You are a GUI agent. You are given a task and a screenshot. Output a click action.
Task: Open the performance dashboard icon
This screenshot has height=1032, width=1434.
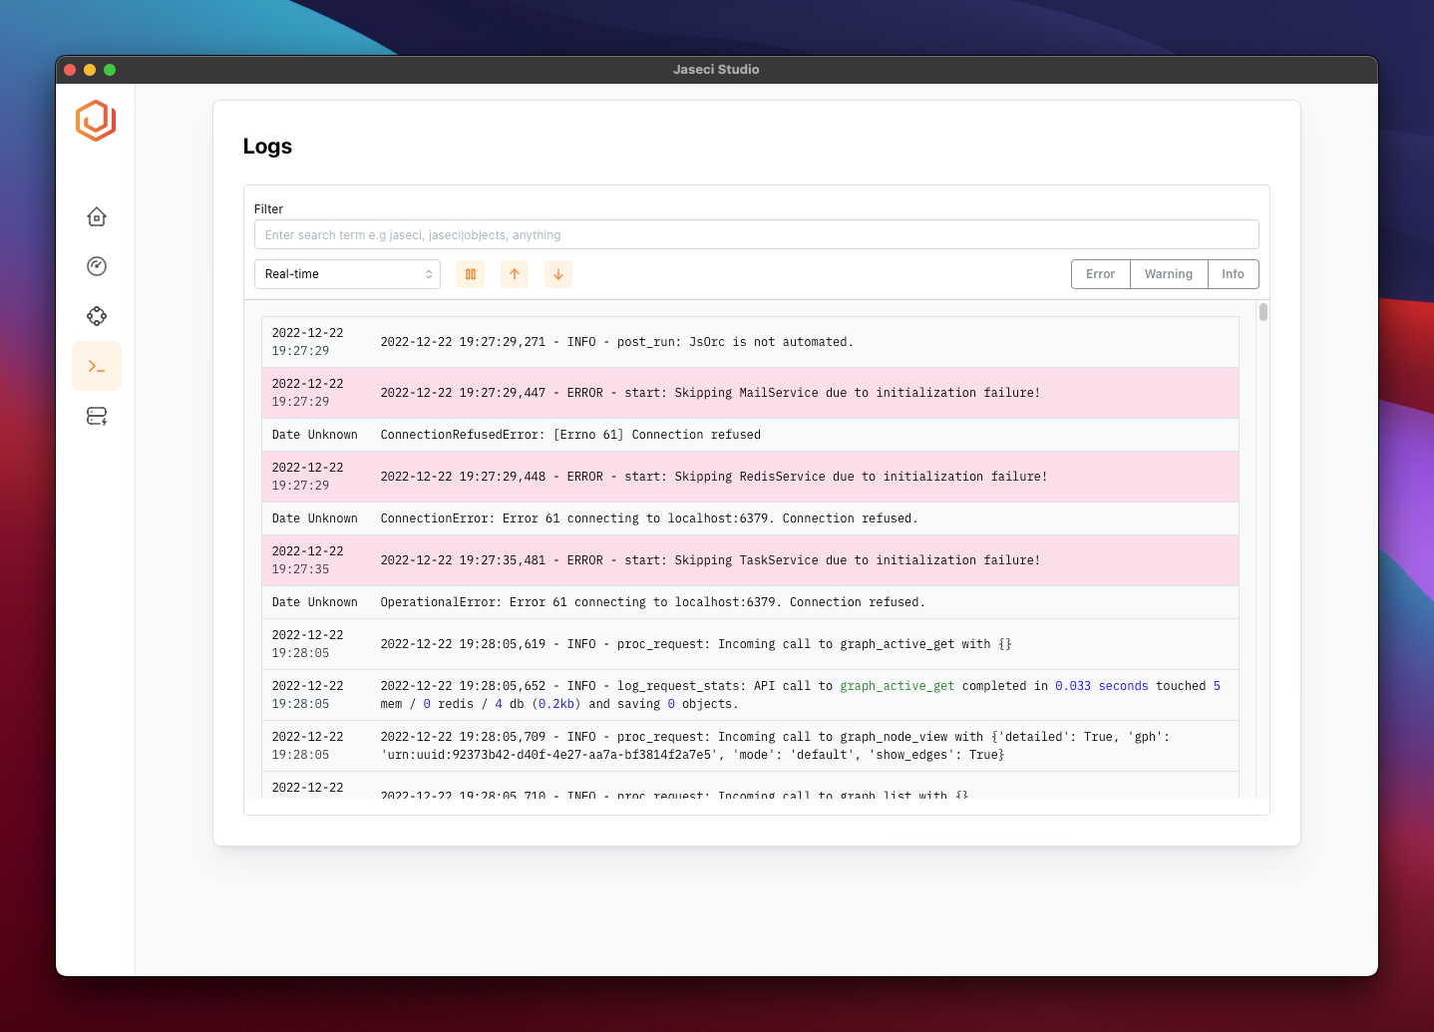click(x=96, y=266)
